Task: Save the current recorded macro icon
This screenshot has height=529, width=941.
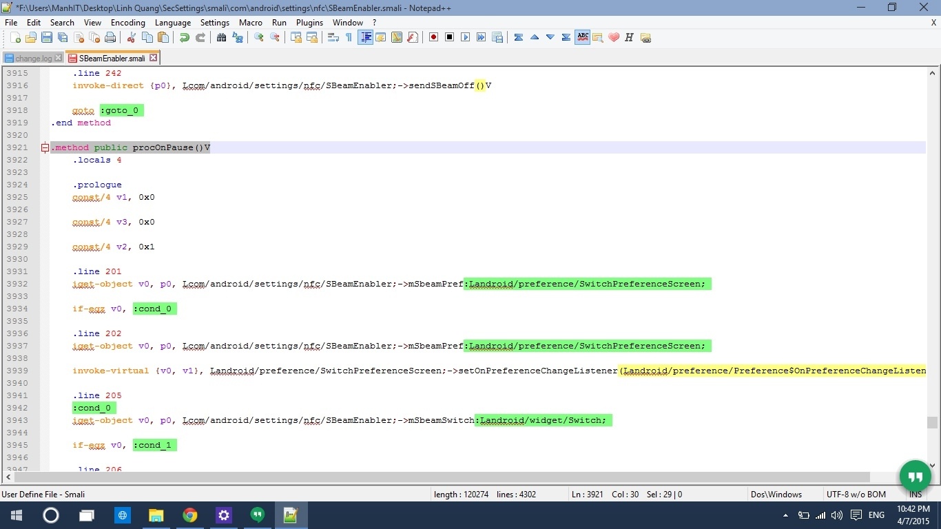Action: pyautogui.click(x=497, y=37)
